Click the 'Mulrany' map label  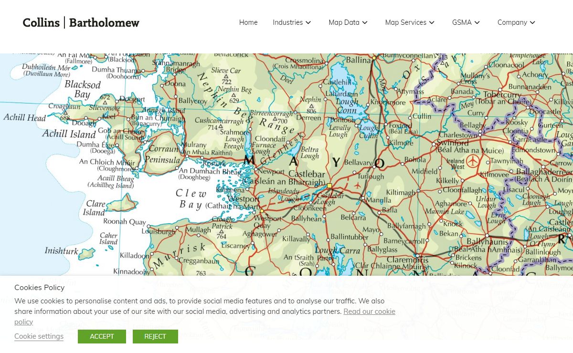click(194, 145)
